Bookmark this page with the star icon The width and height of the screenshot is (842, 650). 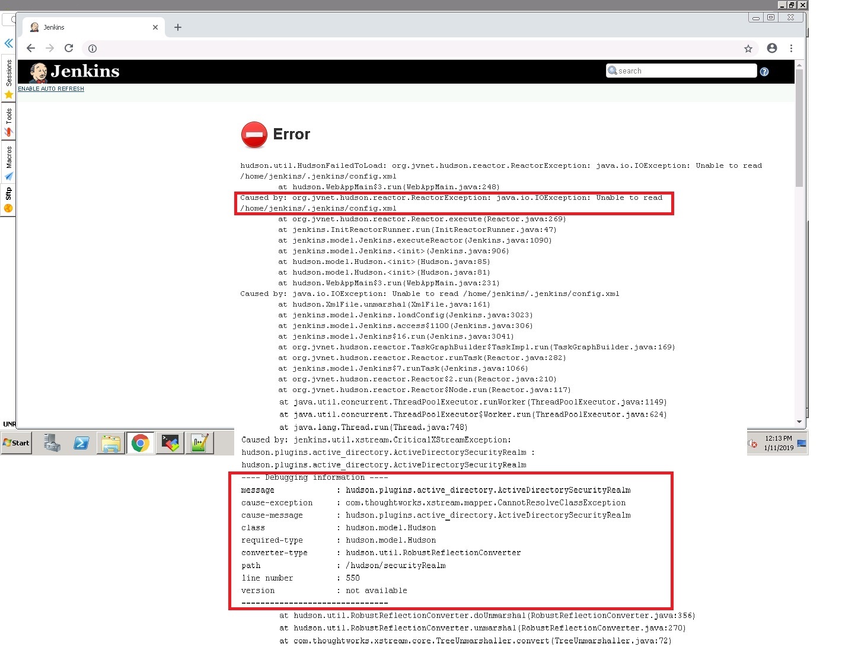pos(748,49)
